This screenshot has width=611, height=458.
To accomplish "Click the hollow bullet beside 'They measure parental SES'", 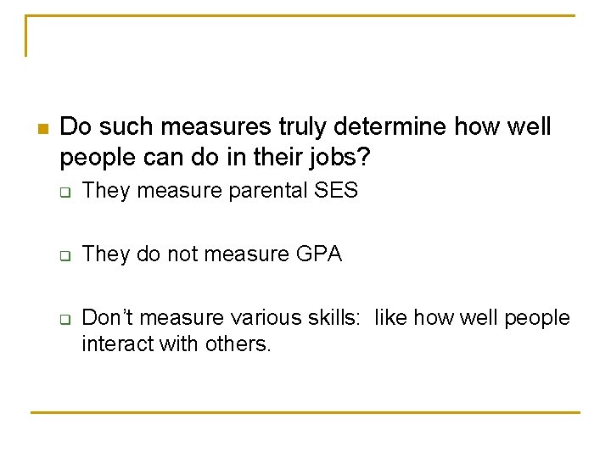I will coord(65,192).
